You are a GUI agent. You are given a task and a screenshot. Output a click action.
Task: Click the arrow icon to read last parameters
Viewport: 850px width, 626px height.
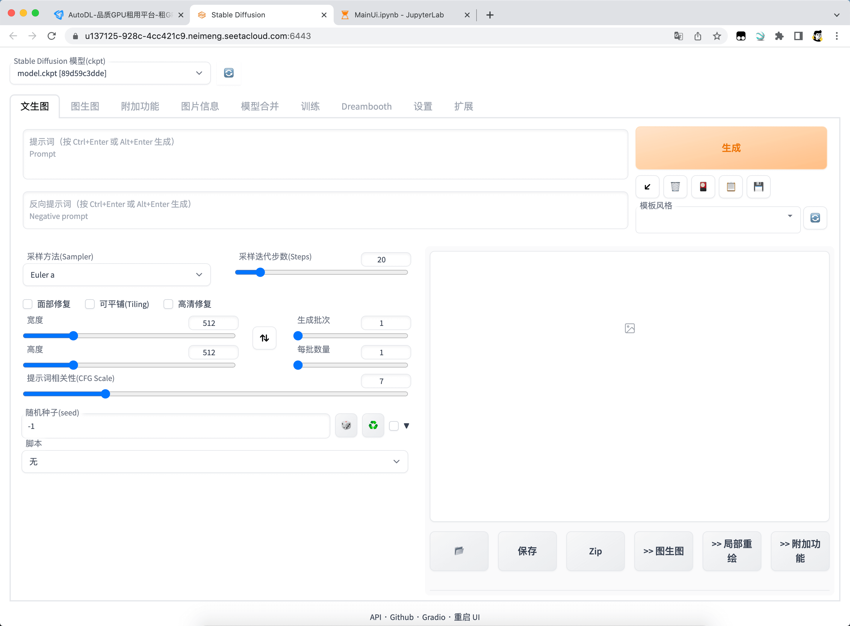tap(647, 187)
